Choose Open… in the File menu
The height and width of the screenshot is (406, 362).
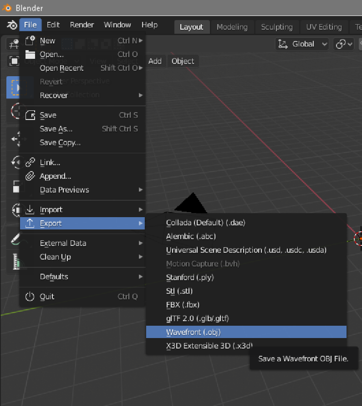(82, 54)
